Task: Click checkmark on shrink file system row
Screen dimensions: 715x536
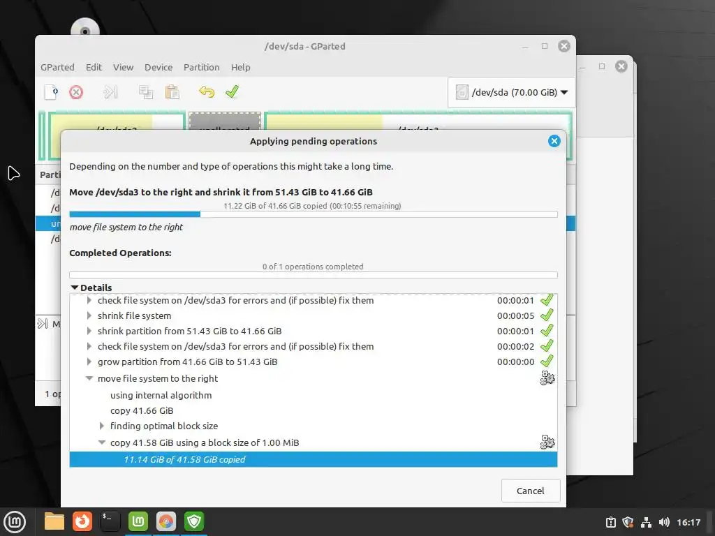Action: [x=547, y=315]
